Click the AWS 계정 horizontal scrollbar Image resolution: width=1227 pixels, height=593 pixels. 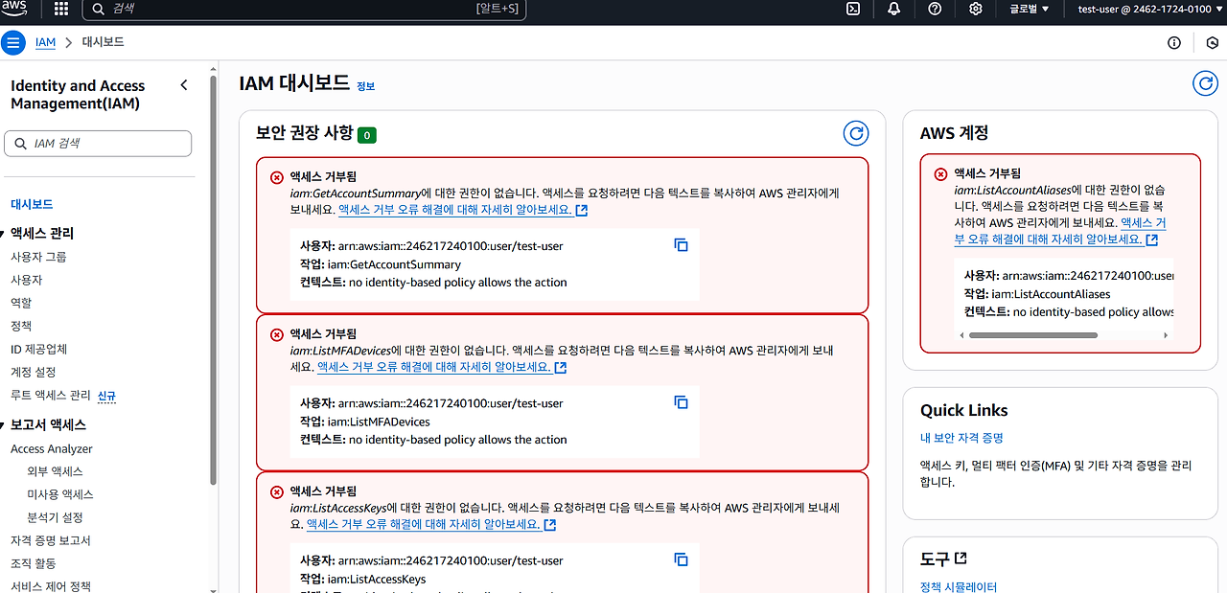pos(1033,335)
